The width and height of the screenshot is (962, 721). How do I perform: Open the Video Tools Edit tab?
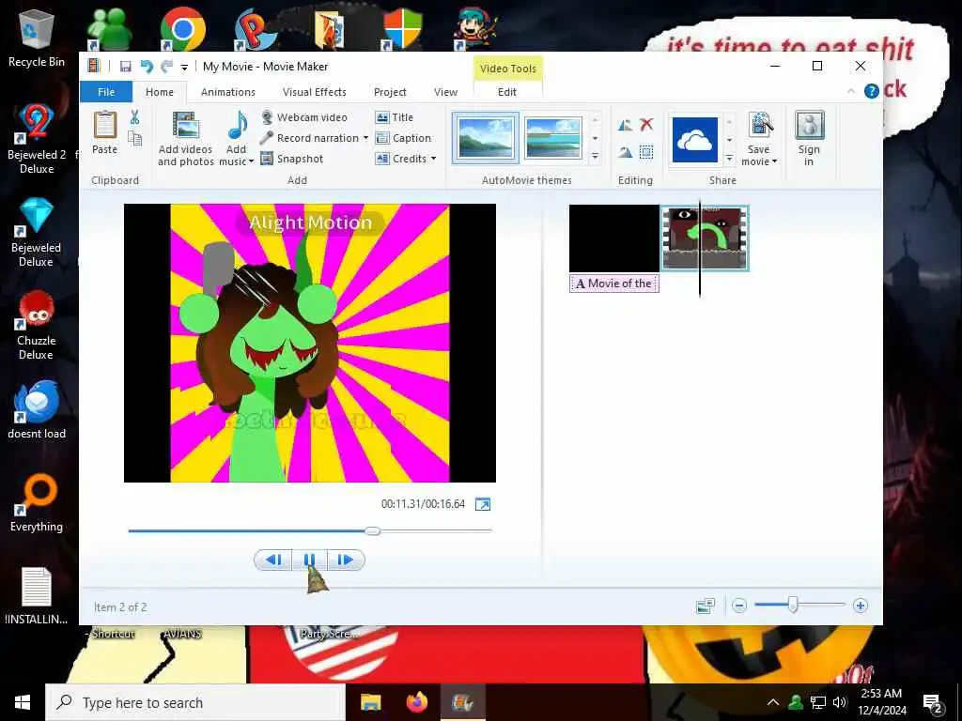507,92
